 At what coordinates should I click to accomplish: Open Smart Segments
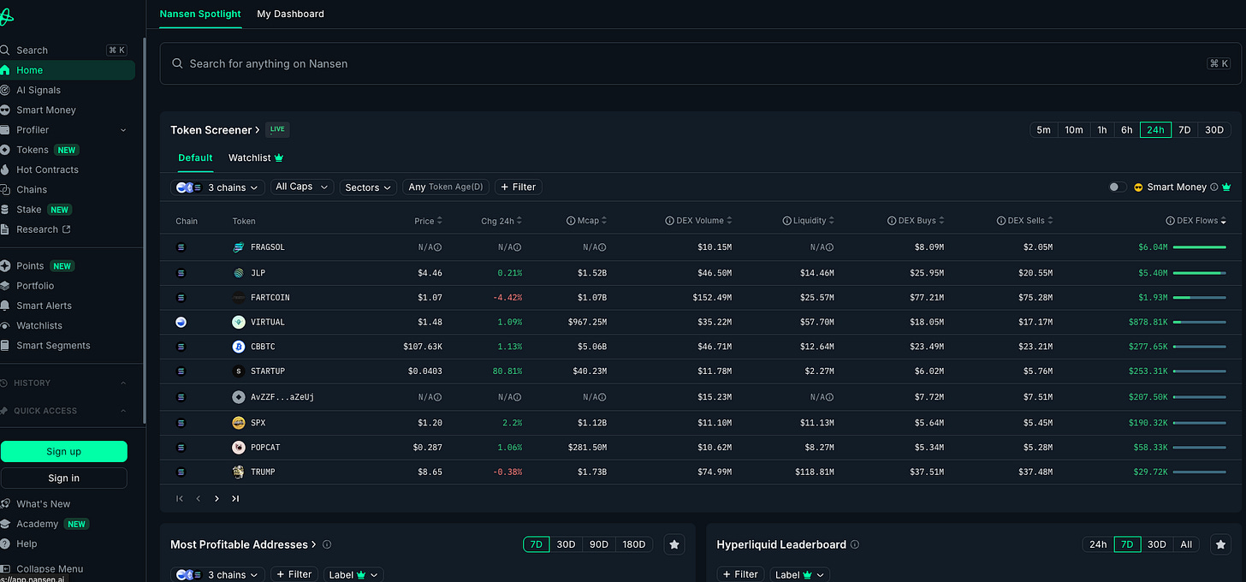coord(53,346)
